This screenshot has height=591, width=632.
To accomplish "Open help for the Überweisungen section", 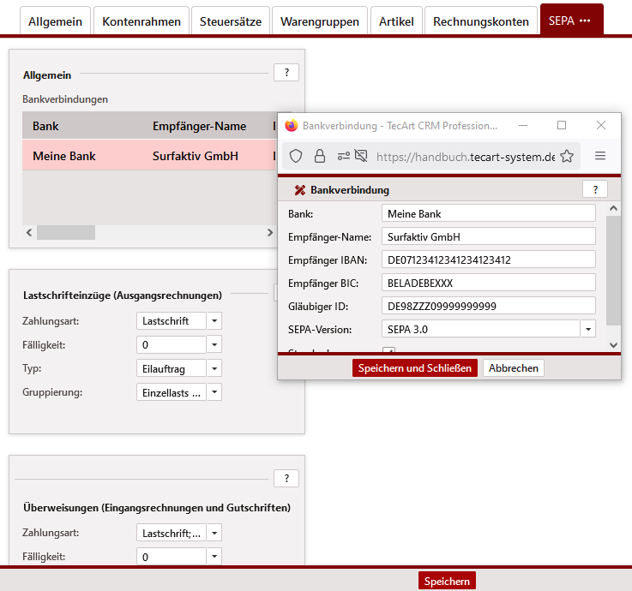I will point(286,478).
